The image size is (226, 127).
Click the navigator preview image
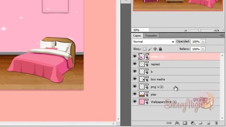[x=178, y=6]
